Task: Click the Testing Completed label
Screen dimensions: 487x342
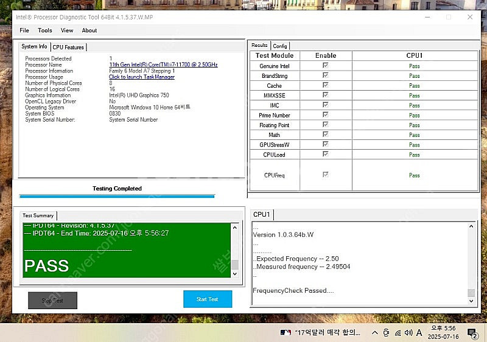Action: coord(117,189)
